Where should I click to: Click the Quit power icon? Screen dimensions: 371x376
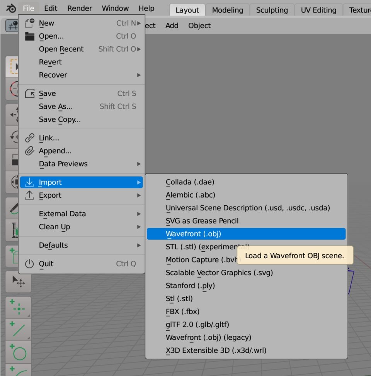point(29,264)
